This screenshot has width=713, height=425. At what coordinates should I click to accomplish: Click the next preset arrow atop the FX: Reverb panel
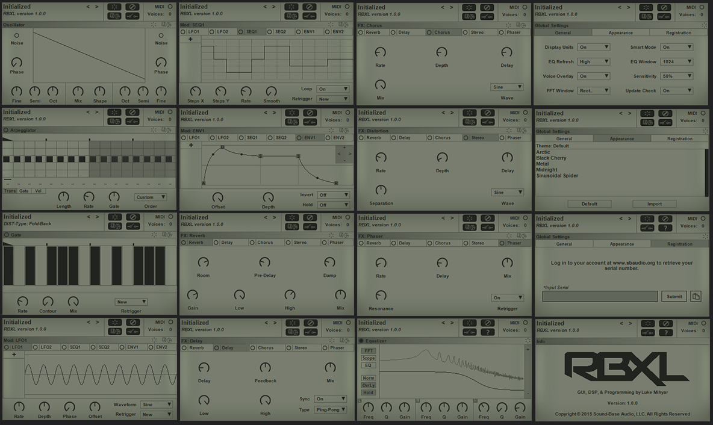click(x=274, y=217)
